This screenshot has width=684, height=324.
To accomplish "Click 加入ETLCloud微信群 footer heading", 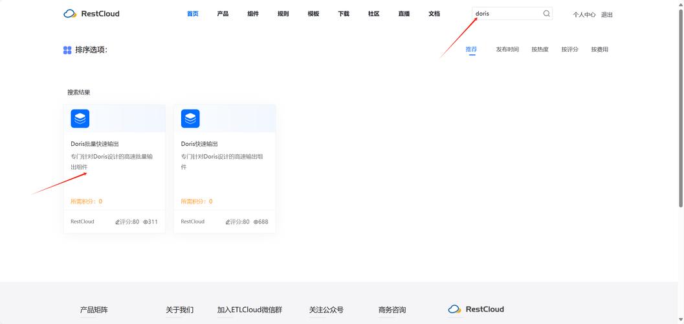I will [x=250, y=310].
